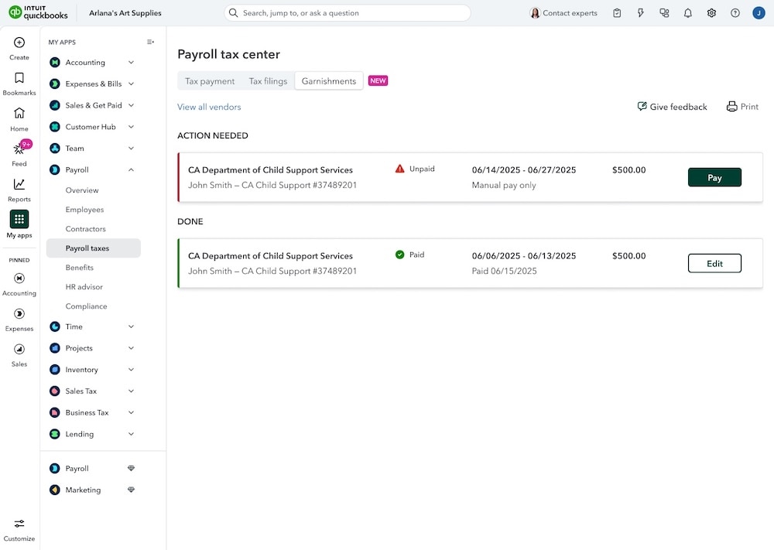The image size is (774, 550).
Task: Expand the Accounting section in My Apps
Action: 130,62
